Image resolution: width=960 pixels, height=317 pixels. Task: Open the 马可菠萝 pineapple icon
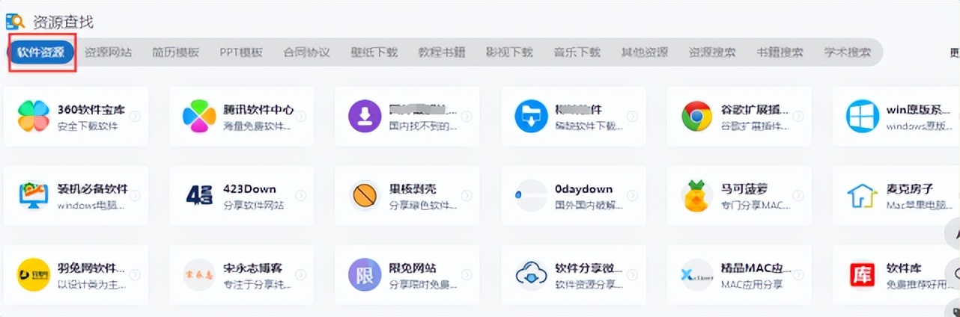[696, 196]
